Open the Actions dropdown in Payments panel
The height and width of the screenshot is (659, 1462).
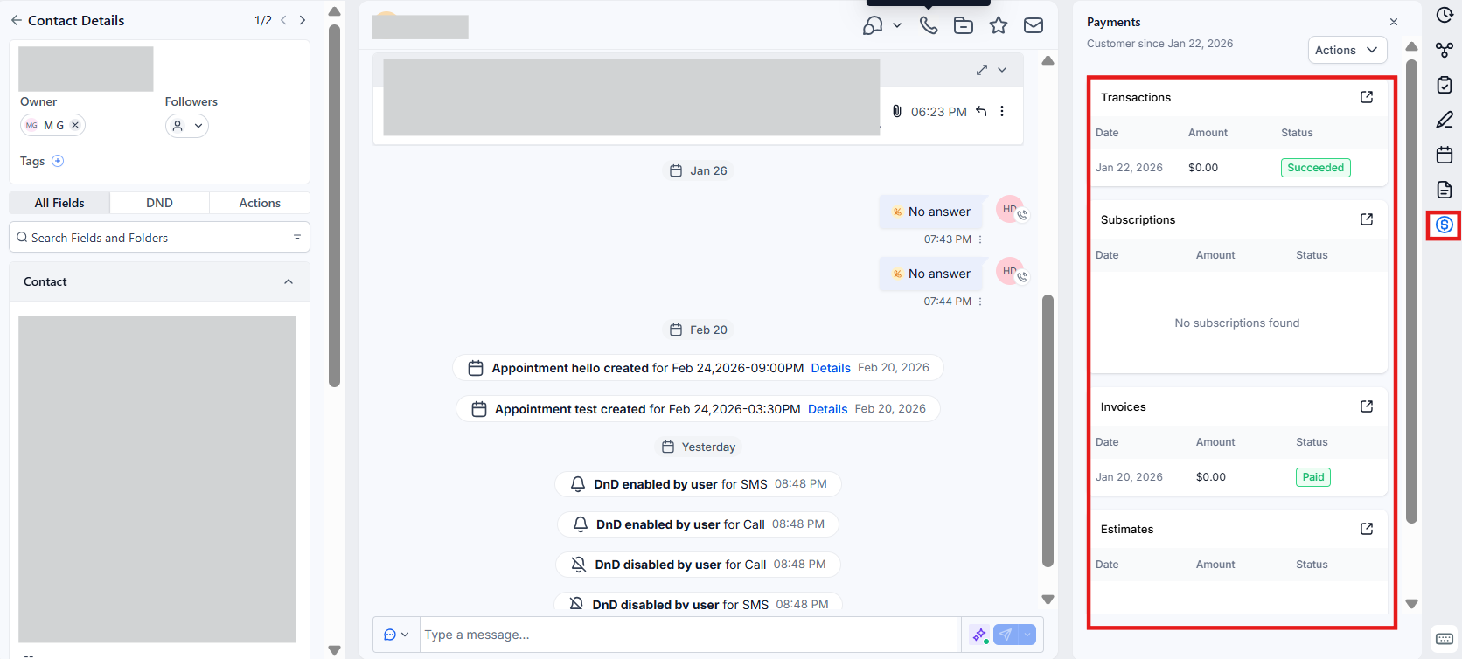(x=1347, y=50)
